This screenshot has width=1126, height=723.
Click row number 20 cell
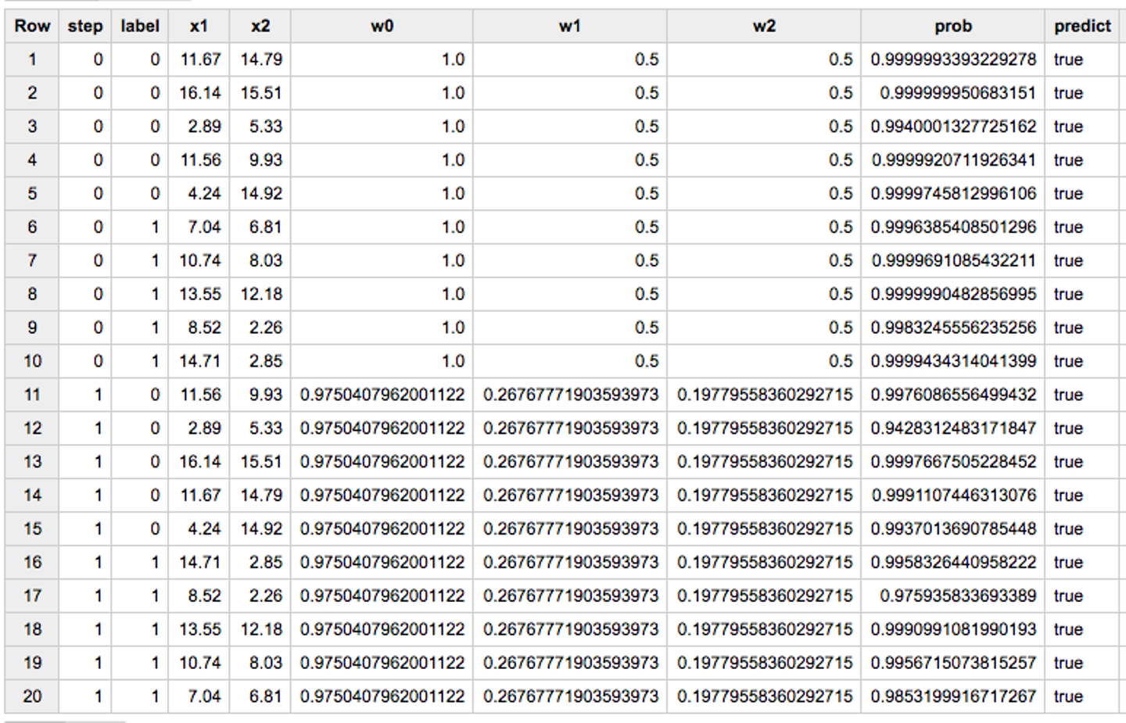[32, 696]
